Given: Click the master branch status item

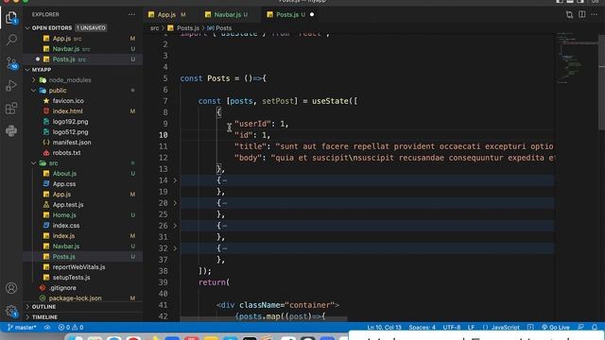Looking at the screenshot, I should (22, 328).
